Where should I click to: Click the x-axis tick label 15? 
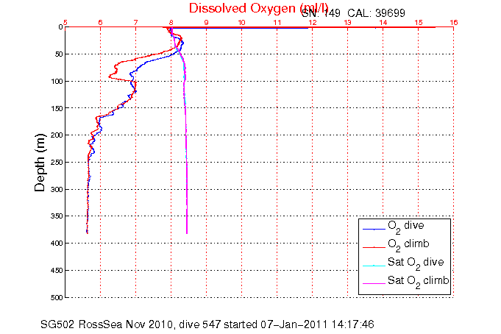tap(419, 22)
